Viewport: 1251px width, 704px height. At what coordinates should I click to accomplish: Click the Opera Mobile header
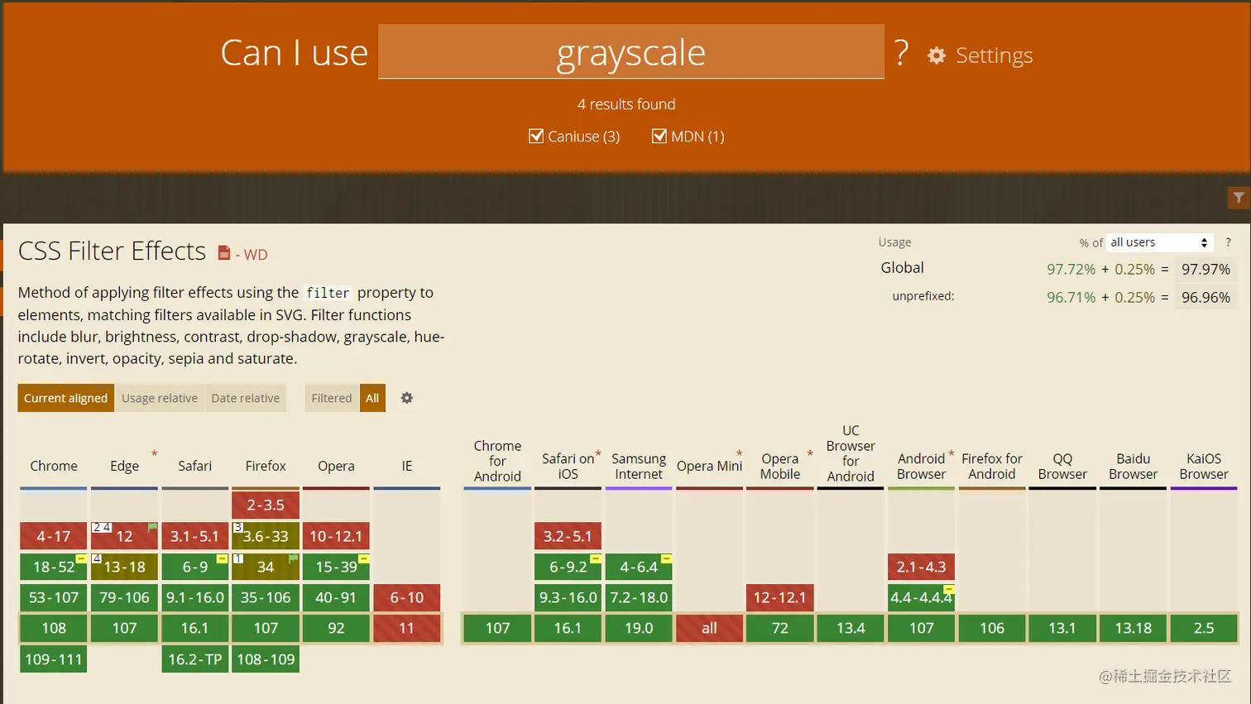(780, 466)
